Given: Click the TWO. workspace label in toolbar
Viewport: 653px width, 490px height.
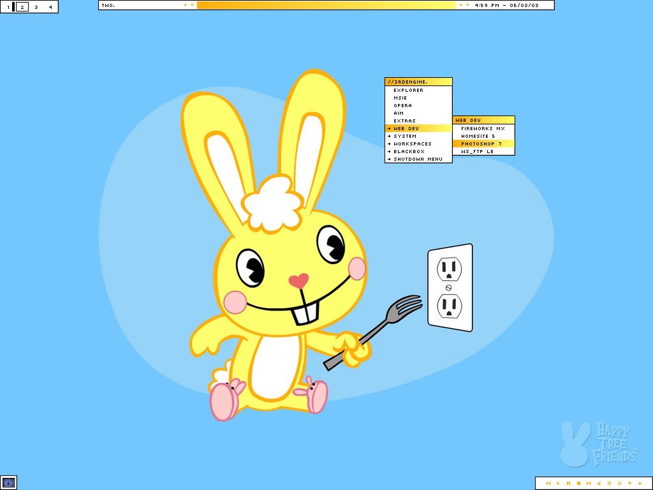Looking at the screenshot, I should point(108,5).
